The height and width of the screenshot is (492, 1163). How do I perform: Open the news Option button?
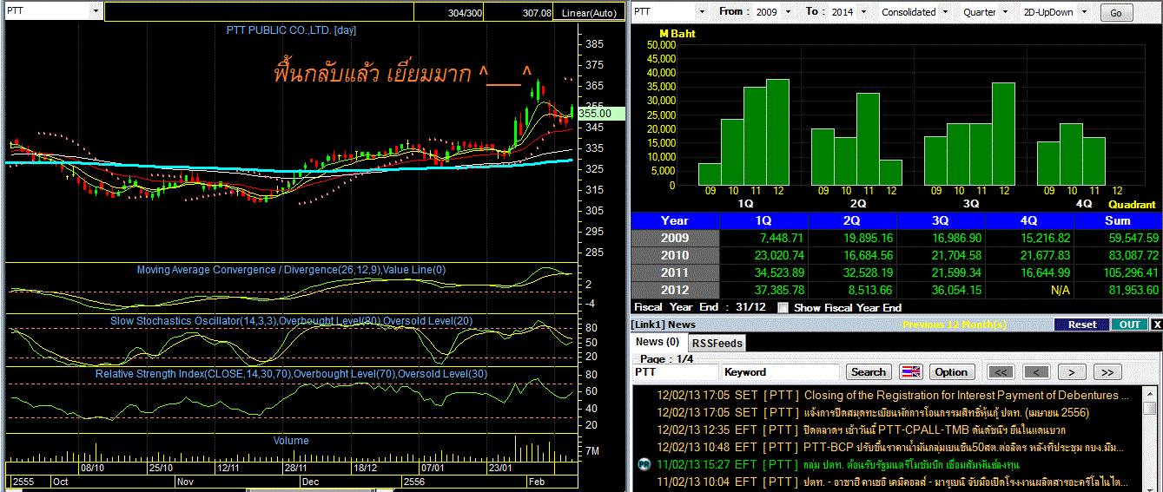point(951,372)
